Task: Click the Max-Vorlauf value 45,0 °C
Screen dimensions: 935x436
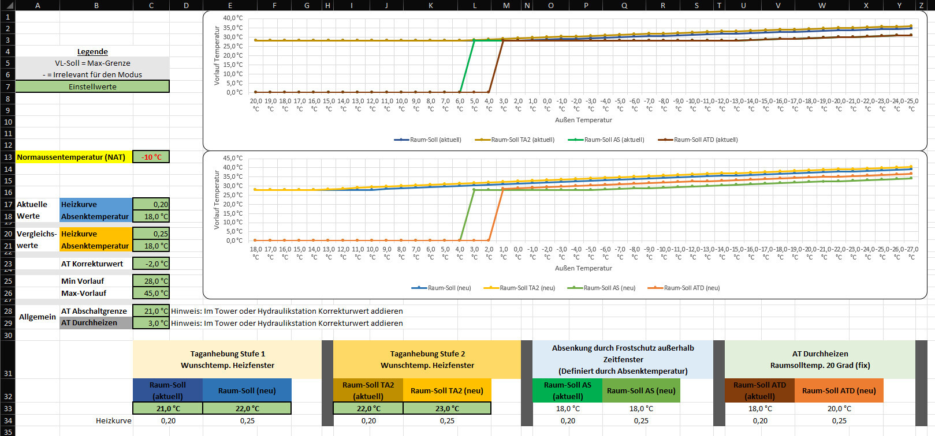Action: pyautogui.click(x=151, y=293)
